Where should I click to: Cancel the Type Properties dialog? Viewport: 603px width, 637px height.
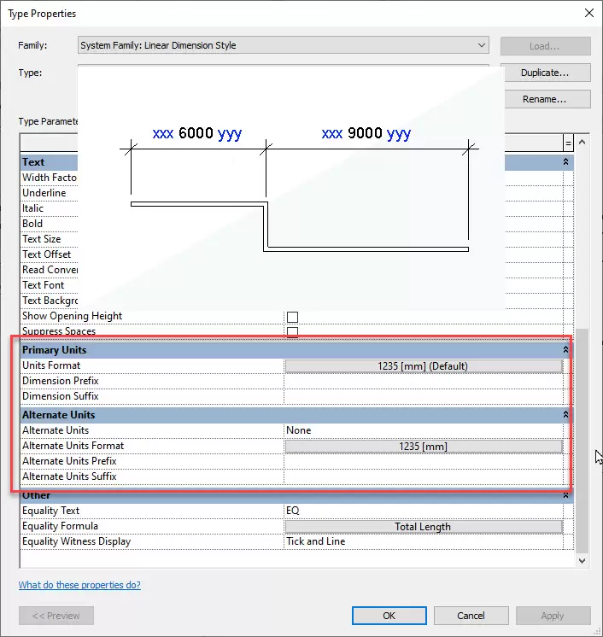pyautogui.click(x=471, y=615)
